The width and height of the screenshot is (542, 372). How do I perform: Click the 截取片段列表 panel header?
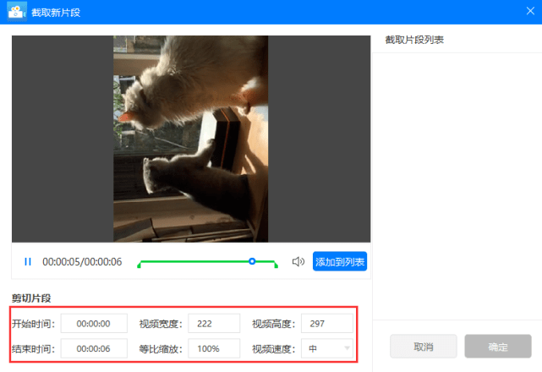(x=414, y=40)
